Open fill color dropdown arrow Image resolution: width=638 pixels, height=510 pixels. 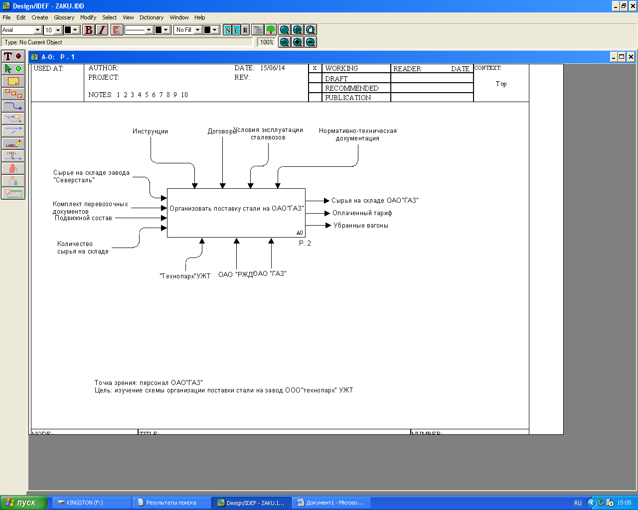click(215, 30)
